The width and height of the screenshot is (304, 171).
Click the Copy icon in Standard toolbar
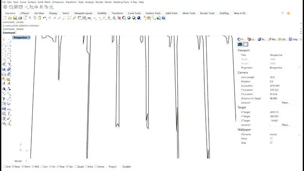click(x=35, y=18)
